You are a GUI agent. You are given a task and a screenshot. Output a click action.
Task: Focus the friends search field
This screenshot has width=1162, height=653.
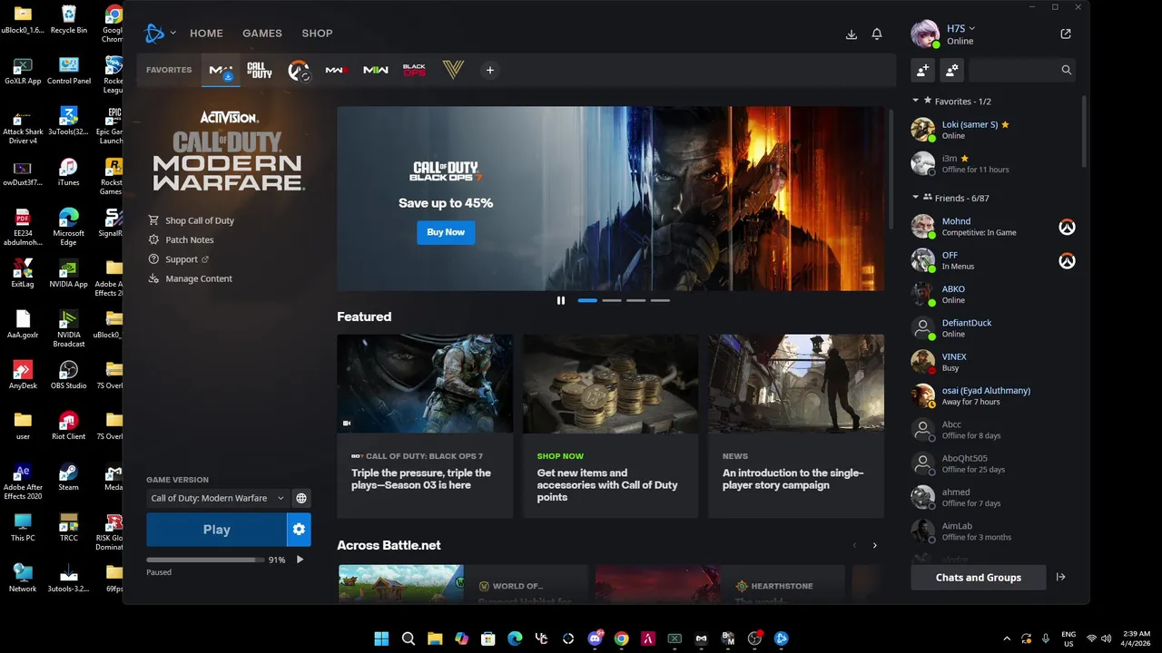[x=1014, y=70]
